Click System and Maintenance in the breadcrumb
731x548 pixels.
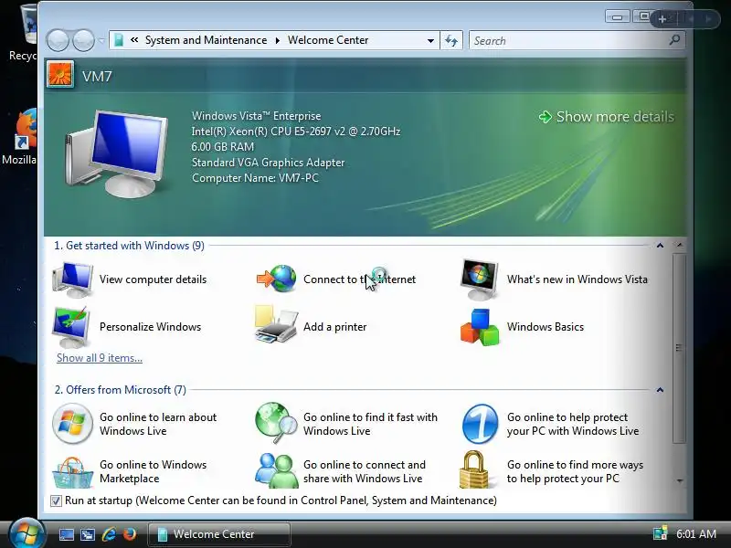pos(207,40)
